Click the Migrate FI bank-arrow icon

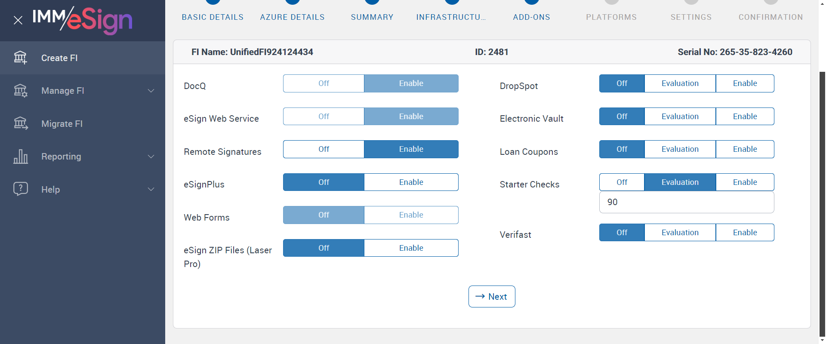[20, 124]
